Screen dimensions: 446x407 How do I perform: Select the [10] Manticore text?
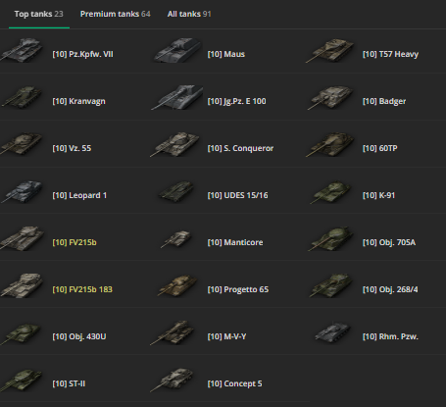point(235,242)
